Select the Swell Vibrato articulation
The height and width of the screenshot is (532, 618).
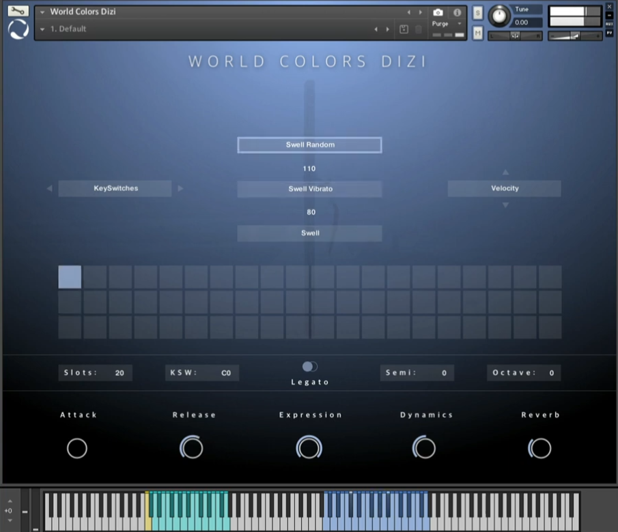pos(309,189)
